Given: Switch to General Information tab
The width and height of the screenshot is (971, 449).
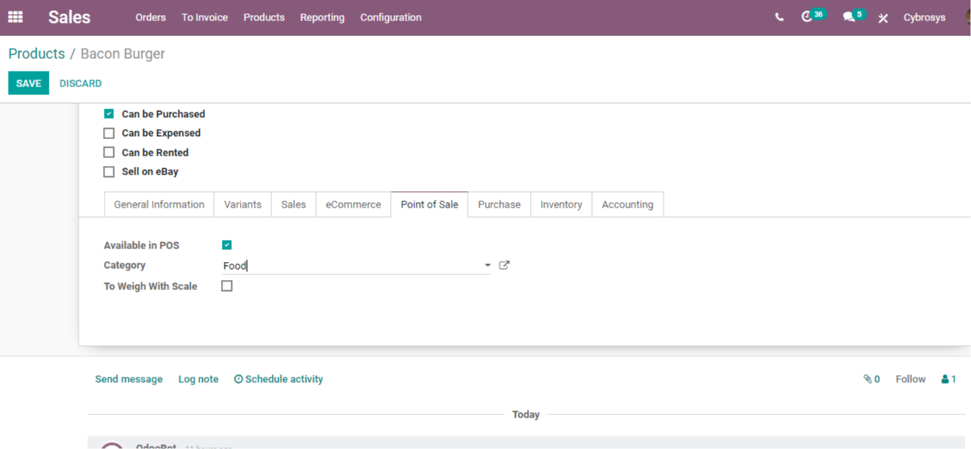Looking at the screenshot, I should tap(159, 204).
